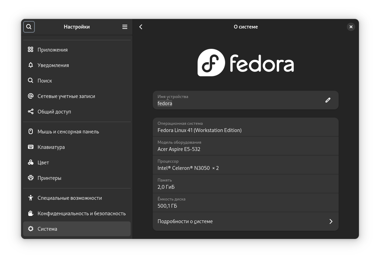Viewport: 380px width, 262px height.
Task: Click the Приложения grid icon
Action: (31, 50)
